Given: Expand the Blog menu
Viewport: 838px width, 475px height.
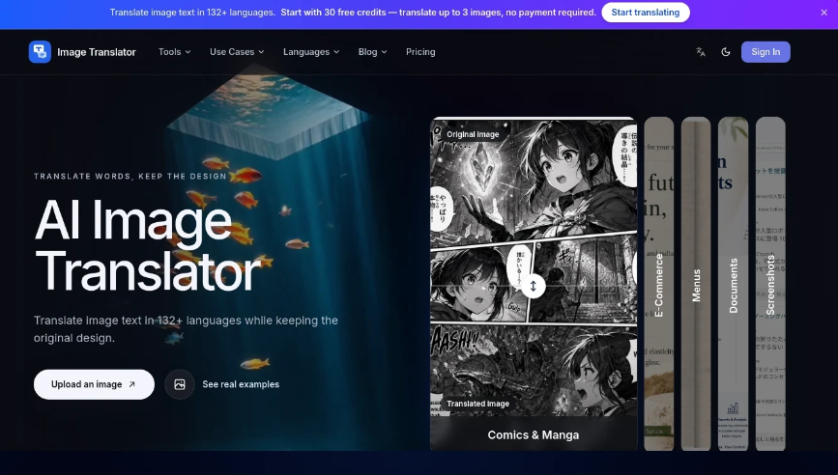Looking at the screenshot, I should (x=372, y=52).
